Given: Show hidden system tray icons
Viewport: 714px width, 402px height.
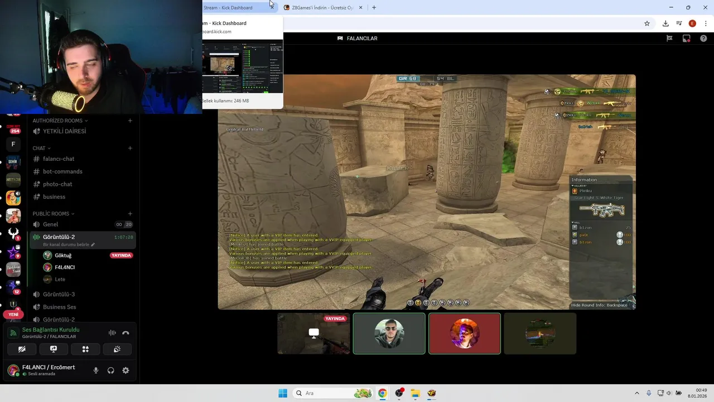Looking at the screenshot, I should point(636,393).
